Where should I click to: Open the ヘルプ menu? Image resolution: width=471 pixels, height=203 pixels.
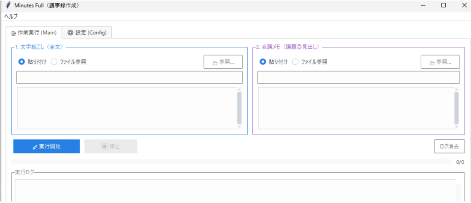coord(11,16)
